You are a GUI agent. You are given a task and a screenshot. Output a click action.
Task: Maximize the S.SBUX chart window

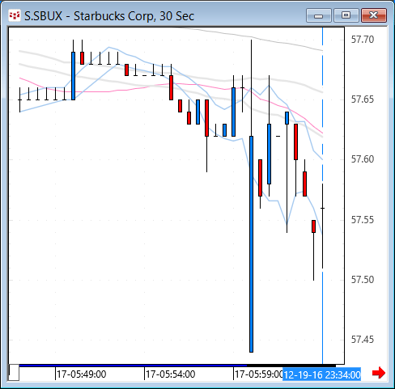tap(346, 15)
